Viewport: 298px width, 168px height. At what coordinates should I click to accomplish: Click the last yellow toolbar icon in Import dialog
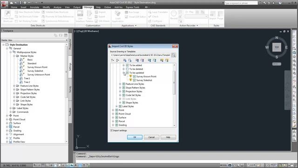point(167,60)
